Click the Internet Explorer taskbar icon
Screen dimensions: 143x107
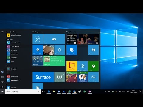pyautogui.click(x=69, y=92)
